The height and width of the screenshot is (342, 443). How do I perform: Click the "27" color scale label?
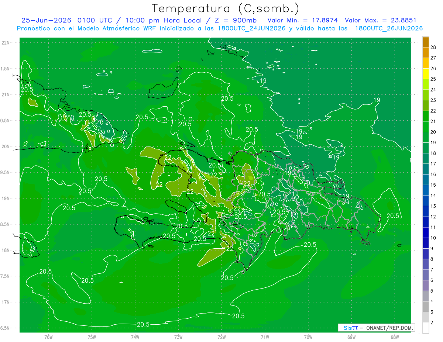(x=434, y=58)
